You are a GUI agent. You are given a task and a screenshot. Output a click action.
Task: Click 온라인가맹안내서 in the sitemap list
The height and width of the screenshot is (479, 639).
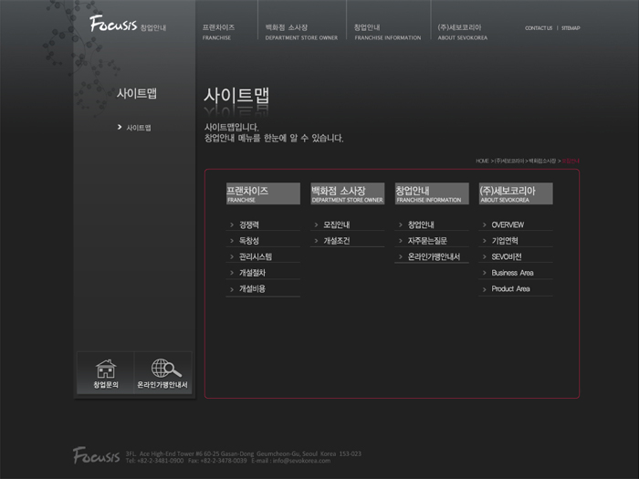pyautogui.click(x=434, y=256)
